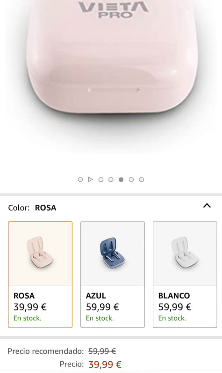Go to sixth carousel indicator dot

(131, 179)
